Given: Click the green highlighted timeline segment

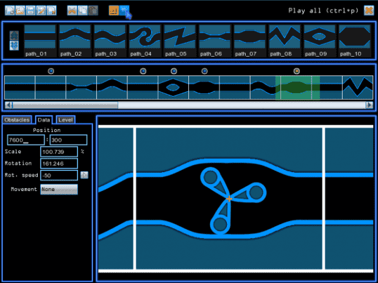Looking at the screenshot, I should tap(297, 88).
